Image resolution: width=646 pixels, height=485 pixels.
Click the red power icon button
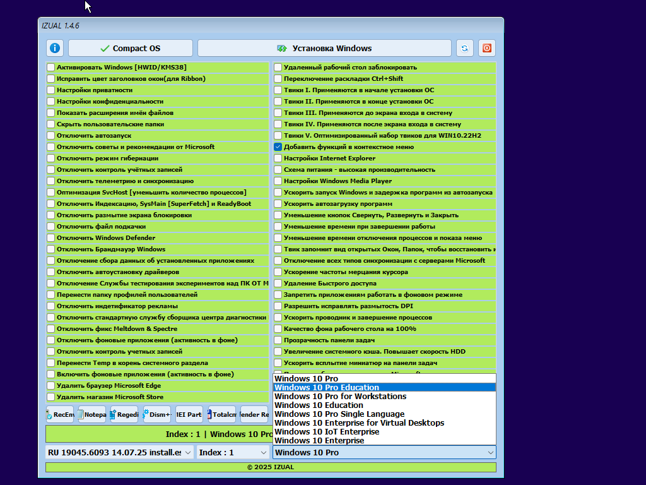[487, 48]
